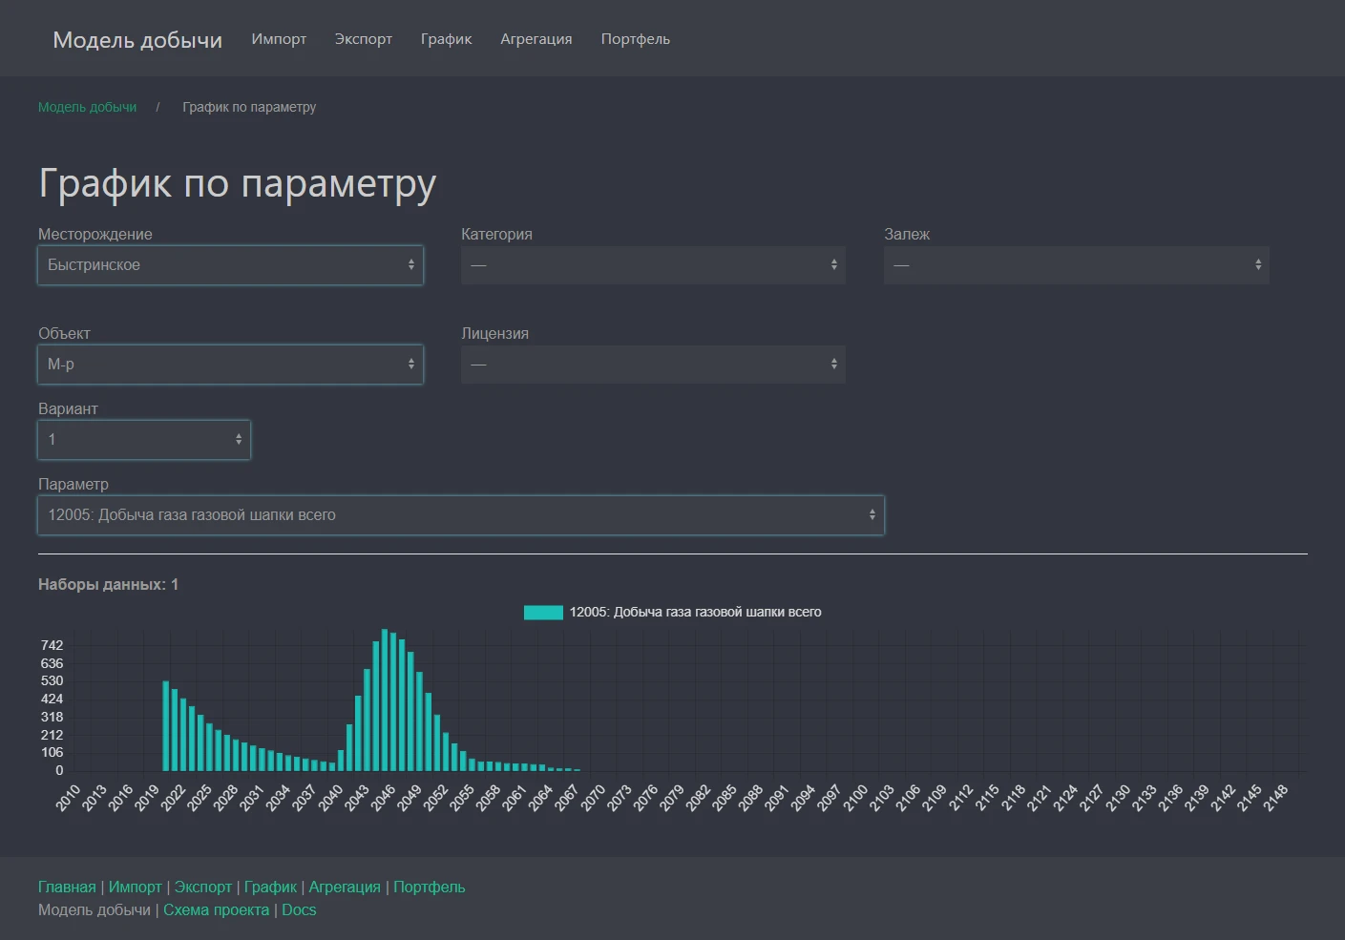Viewport: 1345px width, 940px height.
Task: Open the Схема проекта footer link
Action: point(216,909)
